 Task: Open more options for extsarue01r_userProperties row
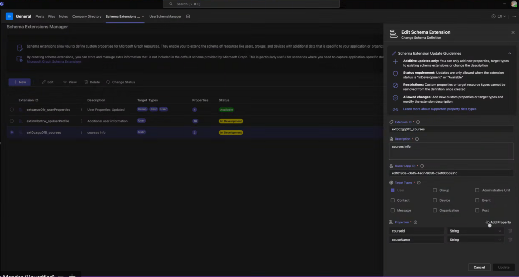(x=81, y=109)
